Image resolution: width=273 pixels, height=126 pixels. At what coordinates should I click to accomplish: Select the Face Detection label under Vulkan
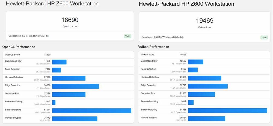(149, 69)
